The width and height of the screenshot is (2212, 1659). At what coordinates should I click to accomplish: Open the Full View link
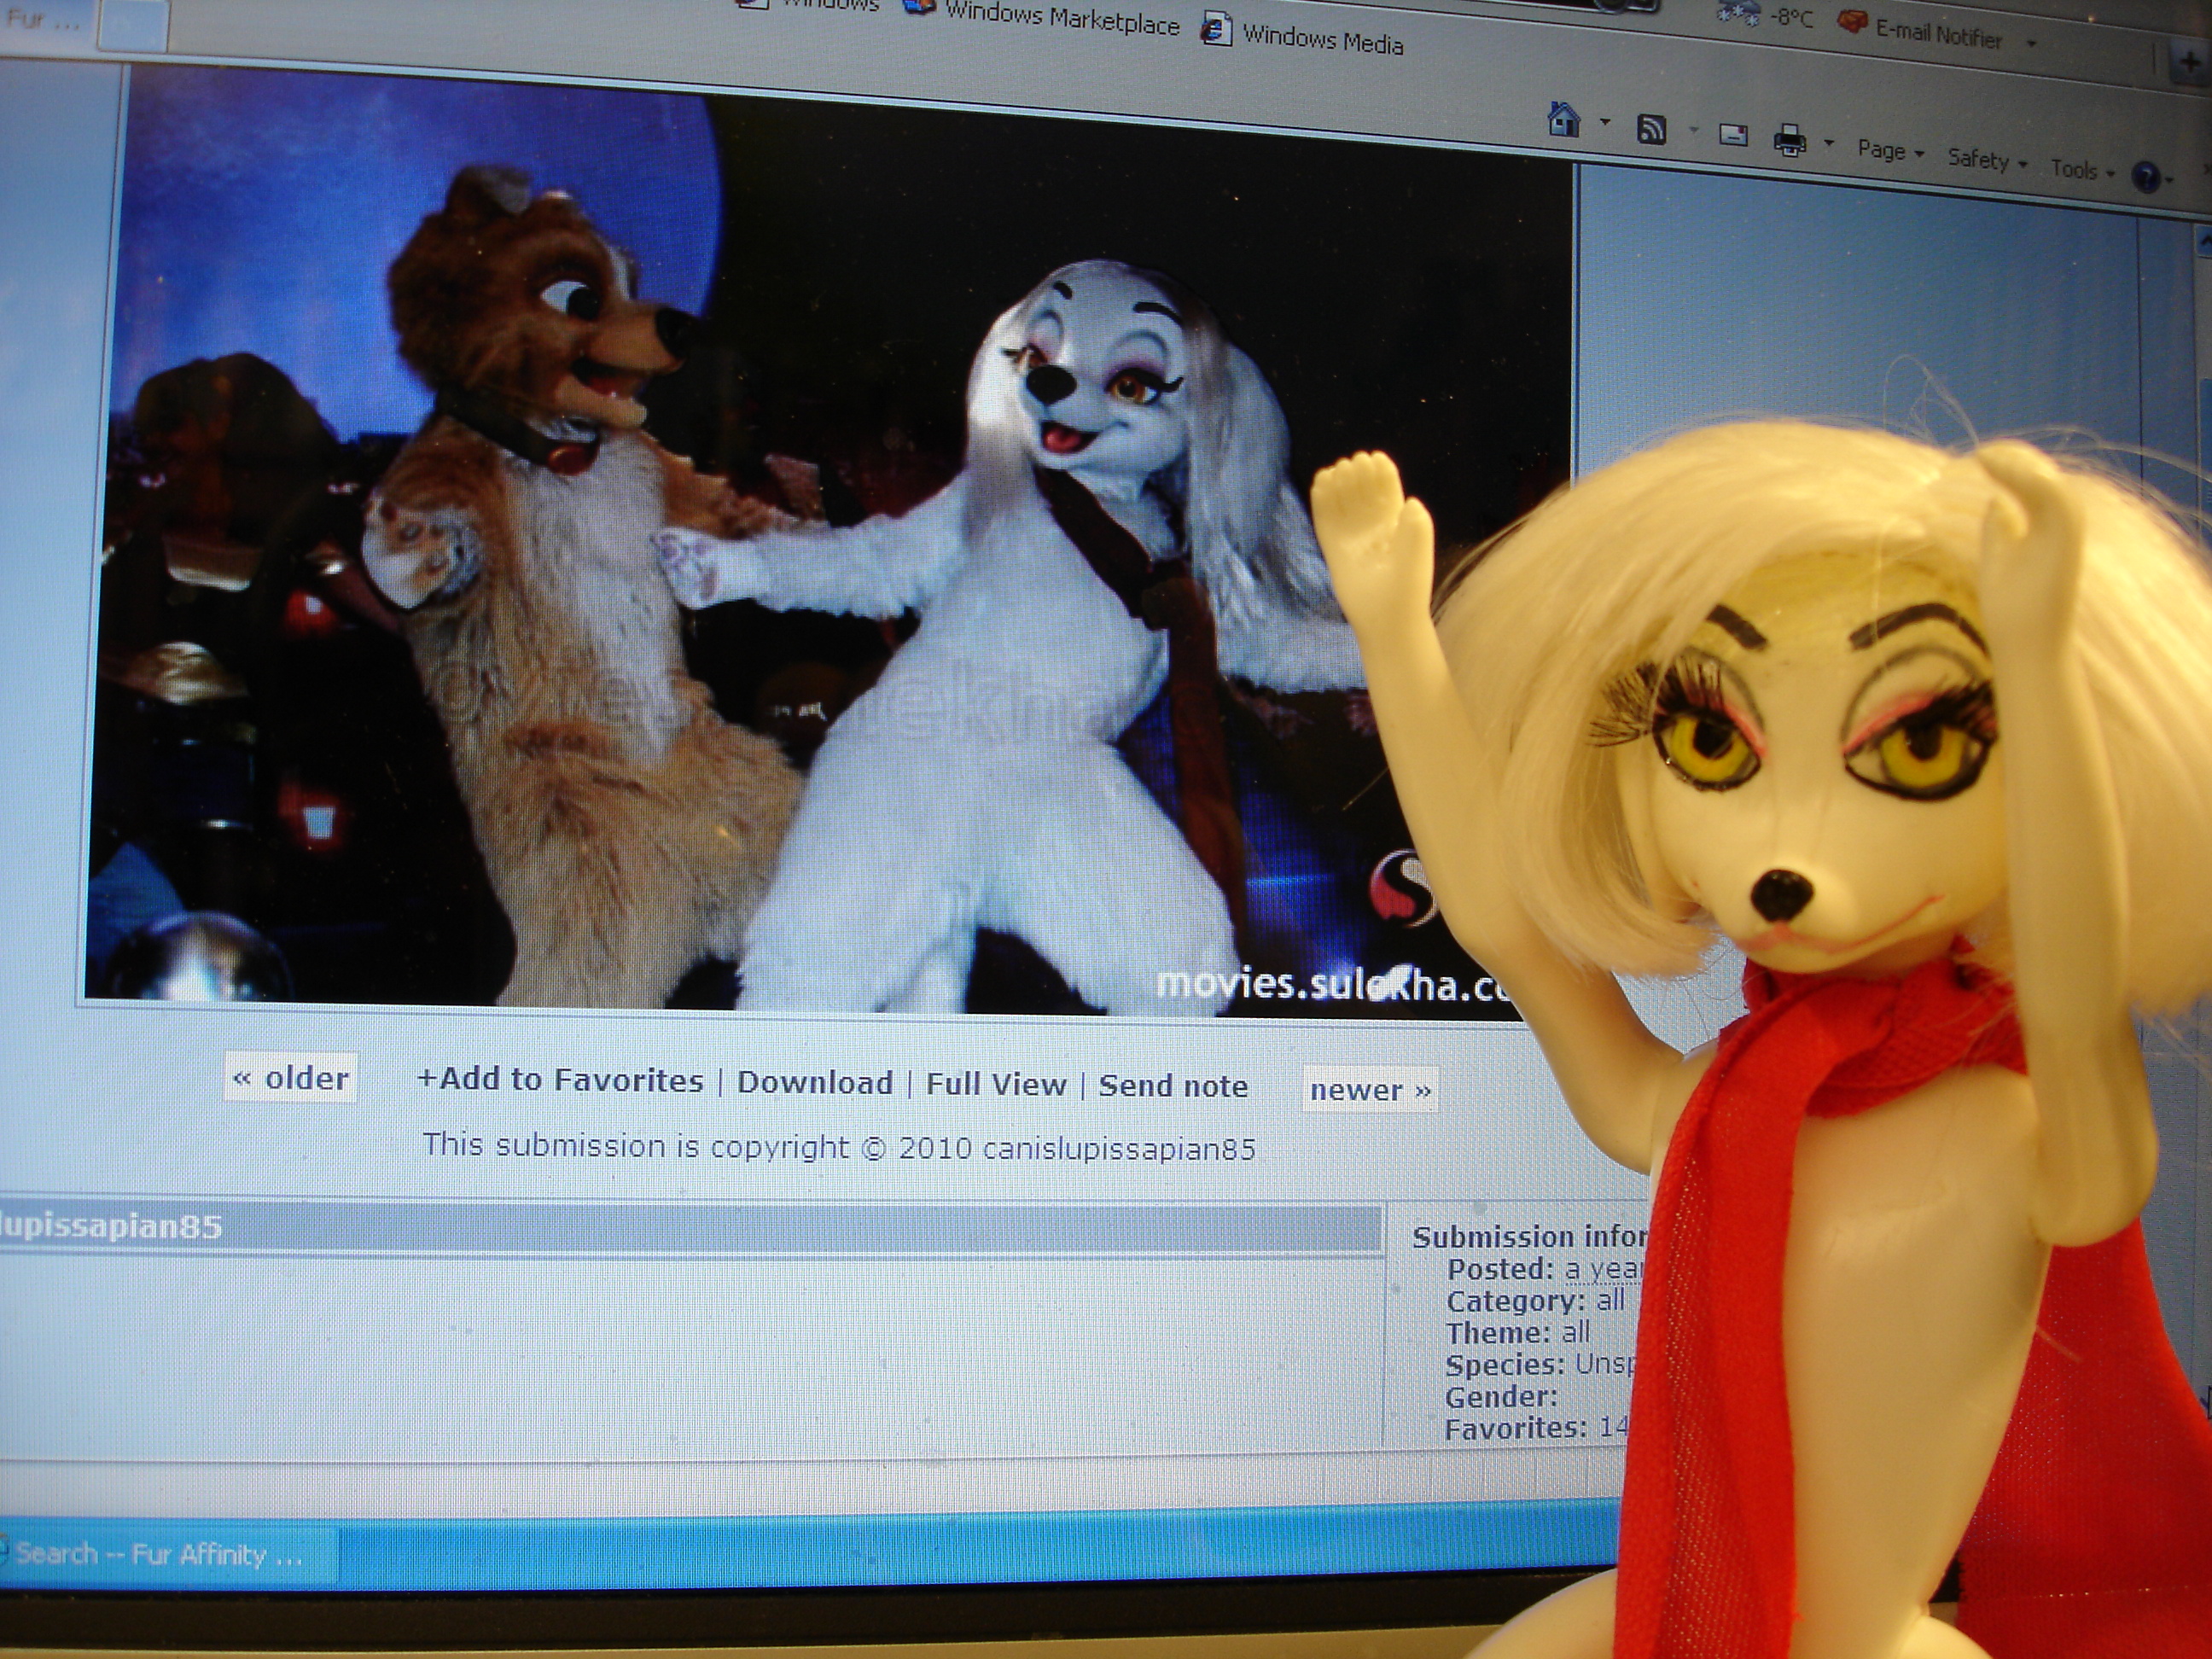(x=996, y=1085)
